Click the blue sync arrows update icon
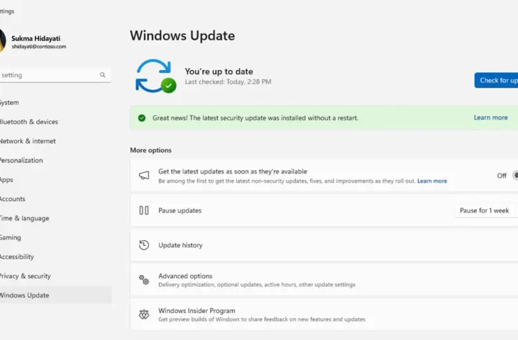The width and height of the screenshot is (518, 340). coord(155,76)
